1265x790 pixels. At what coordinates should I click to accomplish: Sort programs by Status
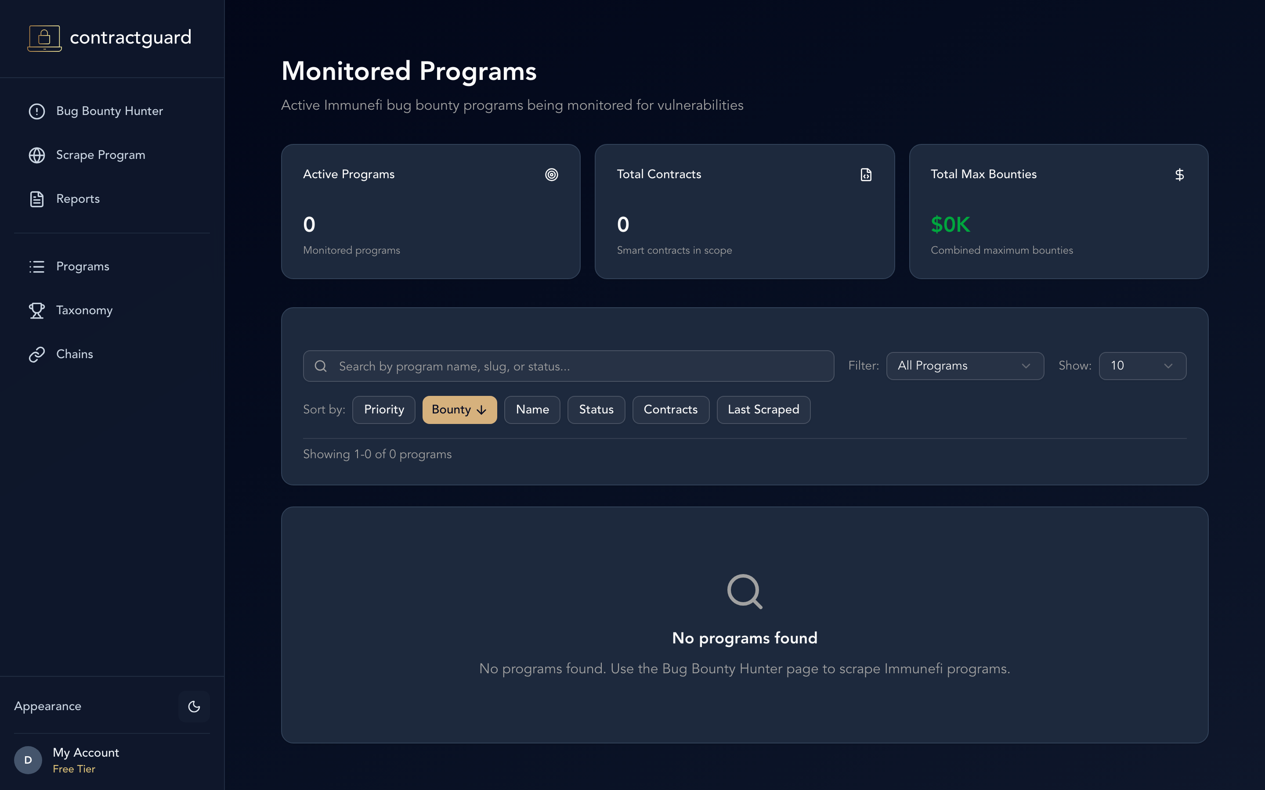[596, 409]
